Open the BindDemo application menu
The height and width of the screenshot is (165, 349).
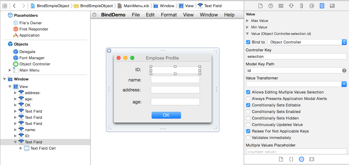click(x=113, y=15)
